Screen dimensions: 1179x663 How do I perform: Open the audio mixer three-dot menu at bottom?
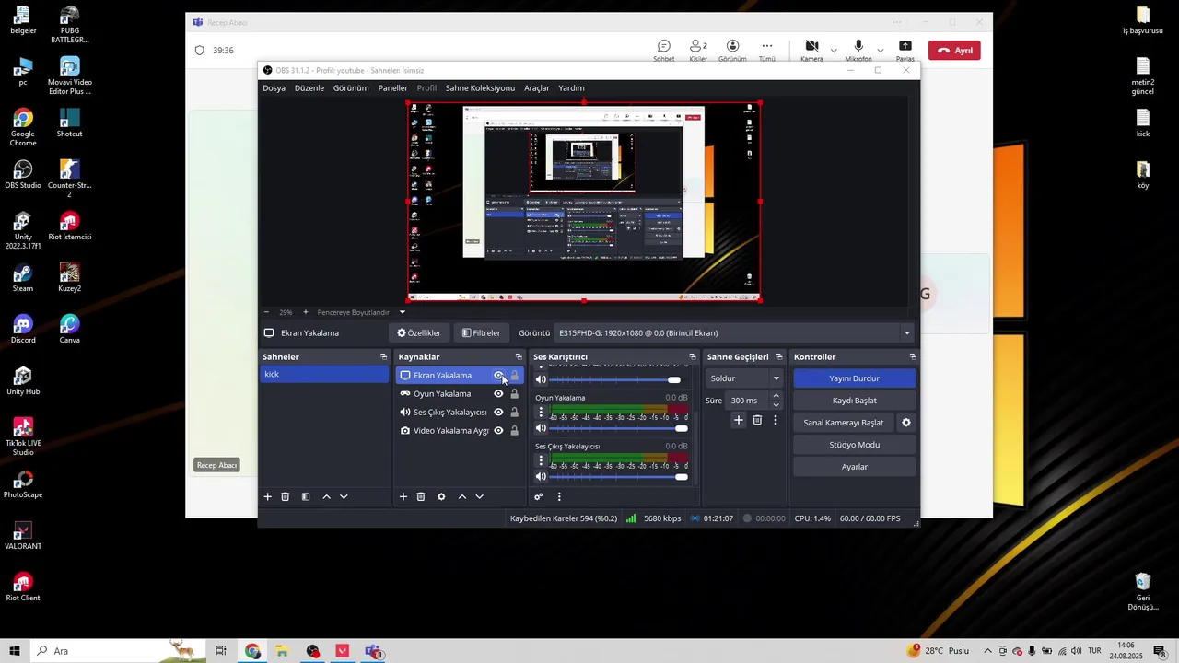click(x=559, y=497)
